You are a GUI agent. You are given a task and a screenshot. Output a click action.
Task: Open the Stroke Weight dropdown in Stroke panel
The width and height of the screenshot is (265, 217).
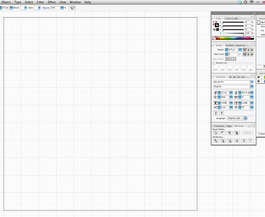pyautogui.click(x=240, y=50)
